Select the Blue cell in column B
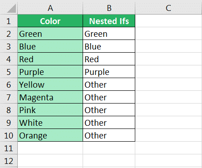 pyautogui.click(x=109, y=46)
